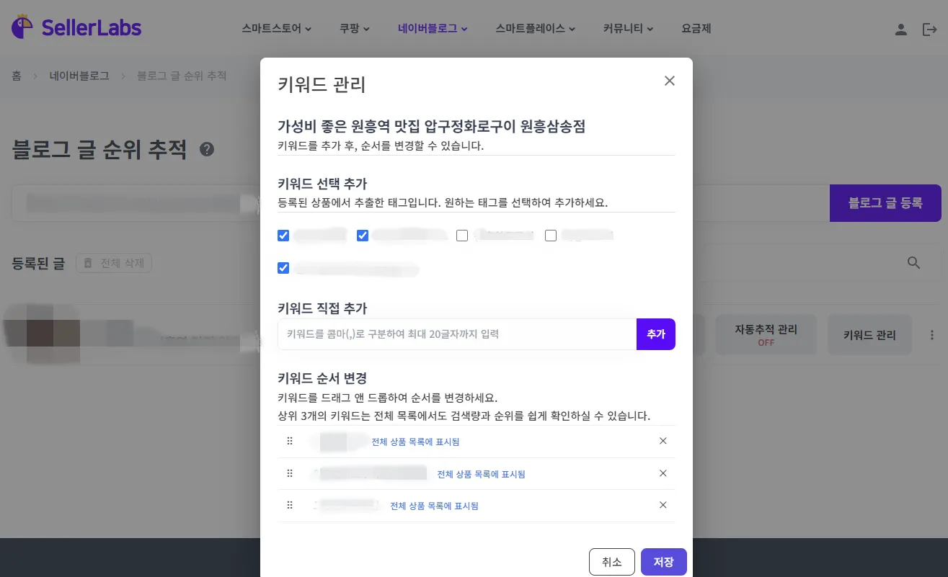Click the search magnifier icon
The image size is (948, 577).
tap(914, 263)
